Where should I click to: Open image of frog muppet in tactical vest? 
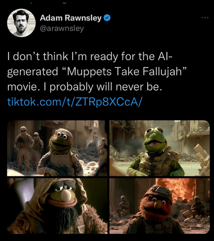pyautogui.click(x=160, y=148)
